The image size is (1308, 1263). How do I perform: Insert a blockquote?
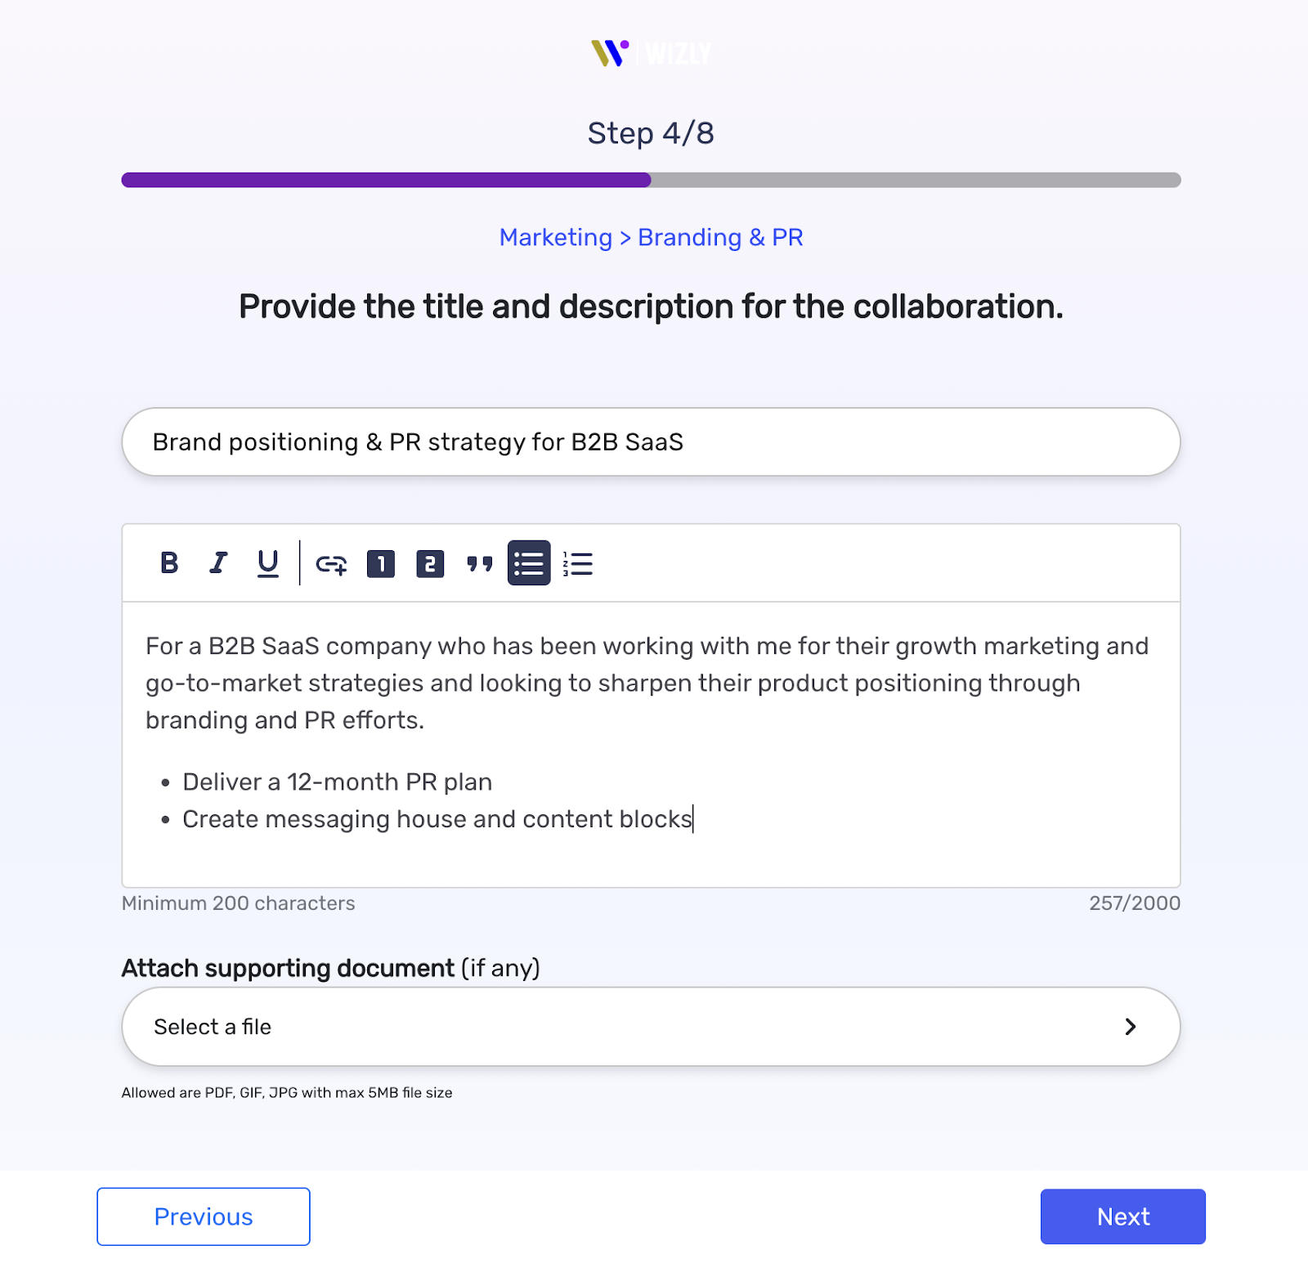(x=480, y=564)
